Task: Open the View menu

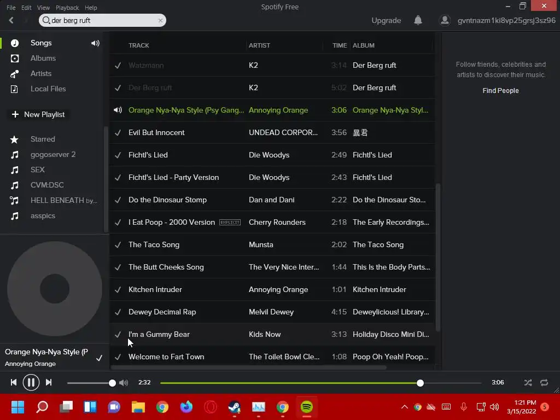Action: pos(43,8)
